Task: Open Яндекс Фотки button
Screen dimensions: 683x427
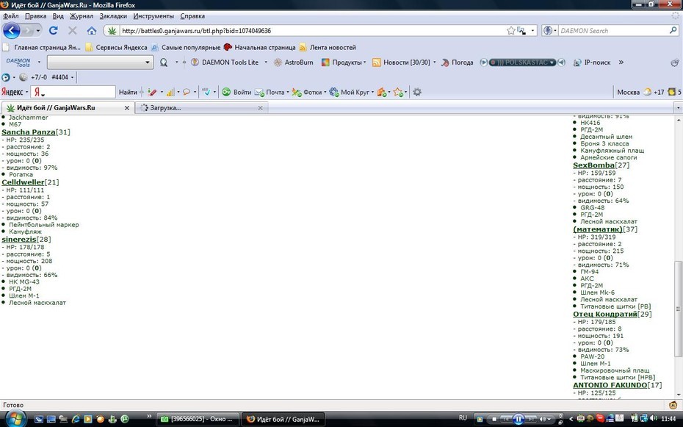Action: tap(307, 92)
